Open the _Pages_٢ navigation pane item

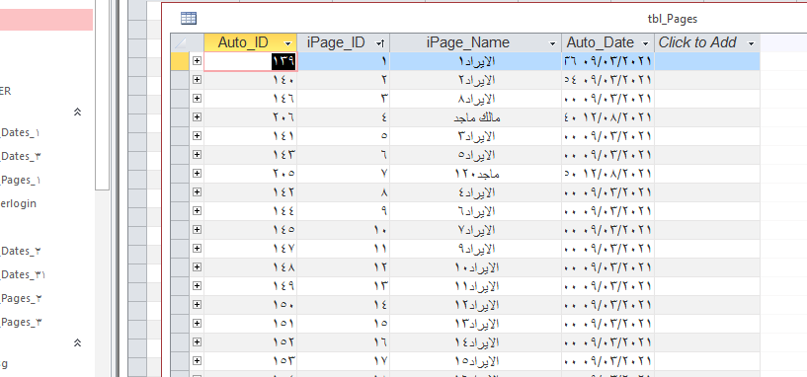(x=21, y=298)
